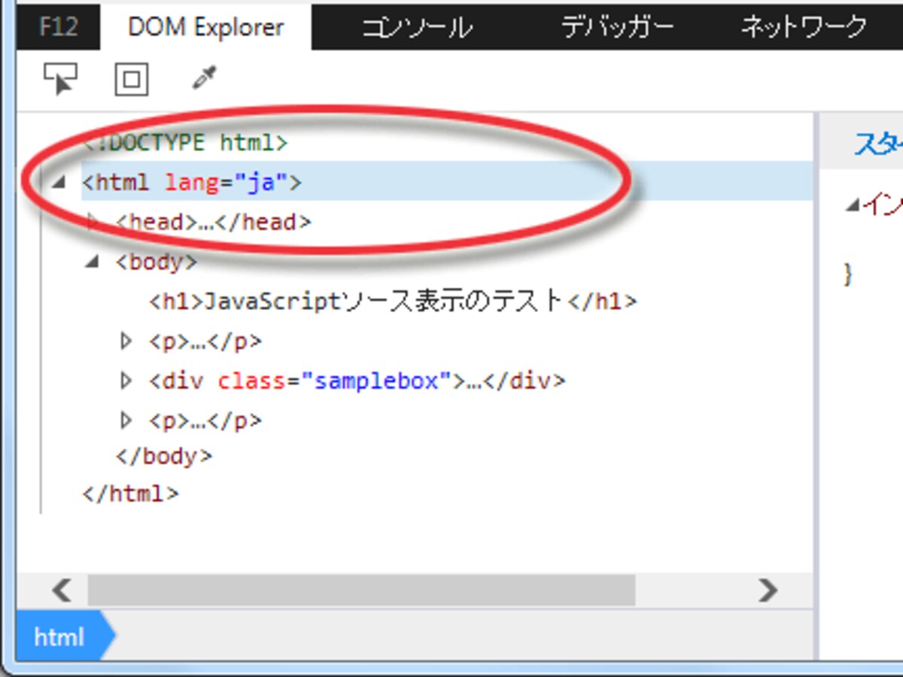Expand the head element node
This screenshot has width=903, height=677.
coord(94,221)
